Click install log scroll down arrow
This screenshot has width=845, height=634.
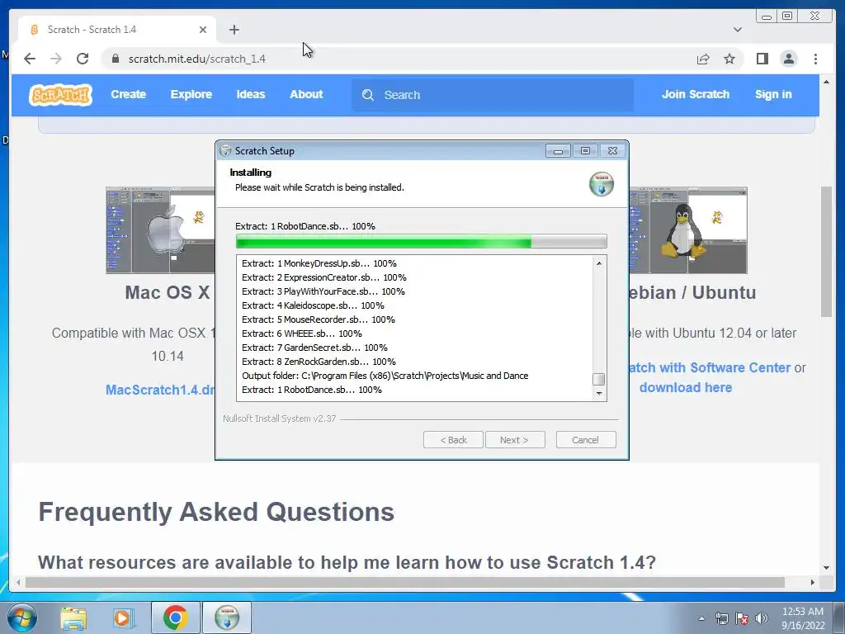599,394
